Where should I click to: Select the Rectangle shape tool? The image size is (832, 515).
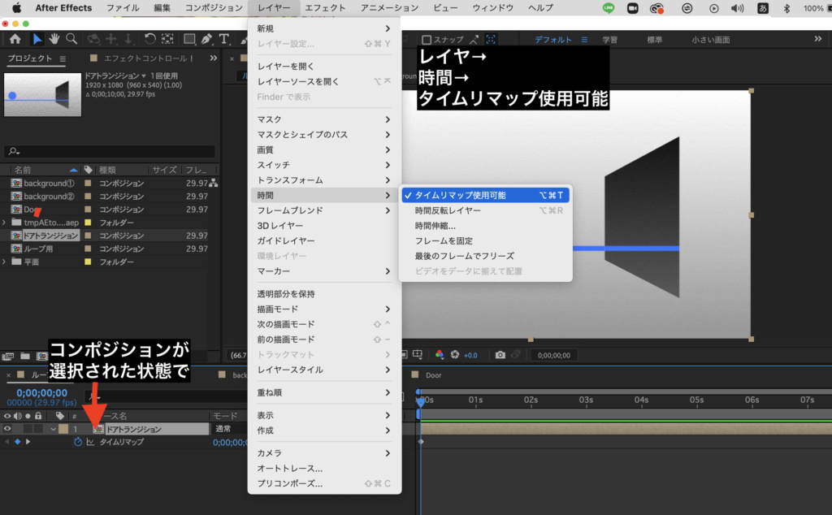coord(188,39)
